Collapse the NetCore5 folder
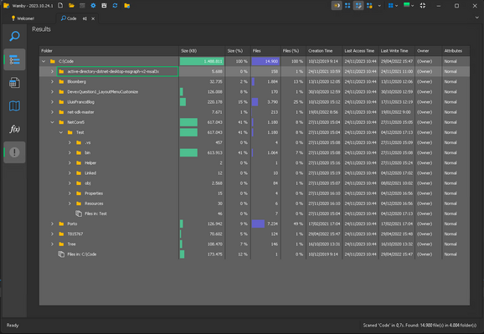This screenshot has width=484, height=334. point(52,122)
